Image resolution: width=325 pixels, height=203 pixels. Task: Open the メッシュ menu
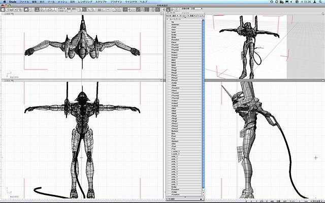coord(62,2)
